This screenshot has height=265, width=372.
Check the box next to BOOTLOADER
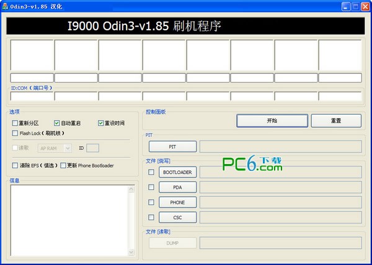click(x=151, y=172)
